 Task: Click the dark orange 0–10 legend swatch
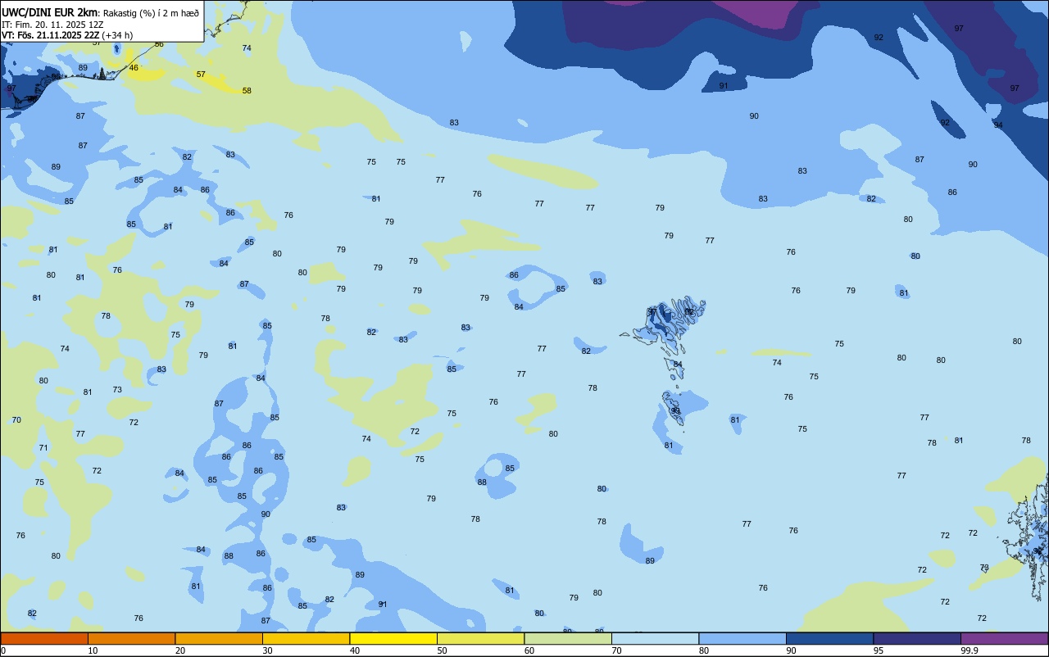(x=44, y=638)
